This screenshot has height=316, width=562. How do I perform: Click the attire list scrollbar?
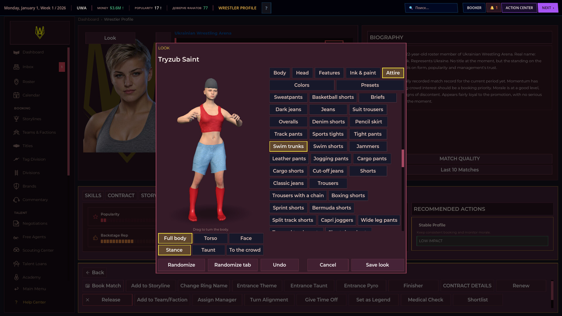tap(403, 158)
